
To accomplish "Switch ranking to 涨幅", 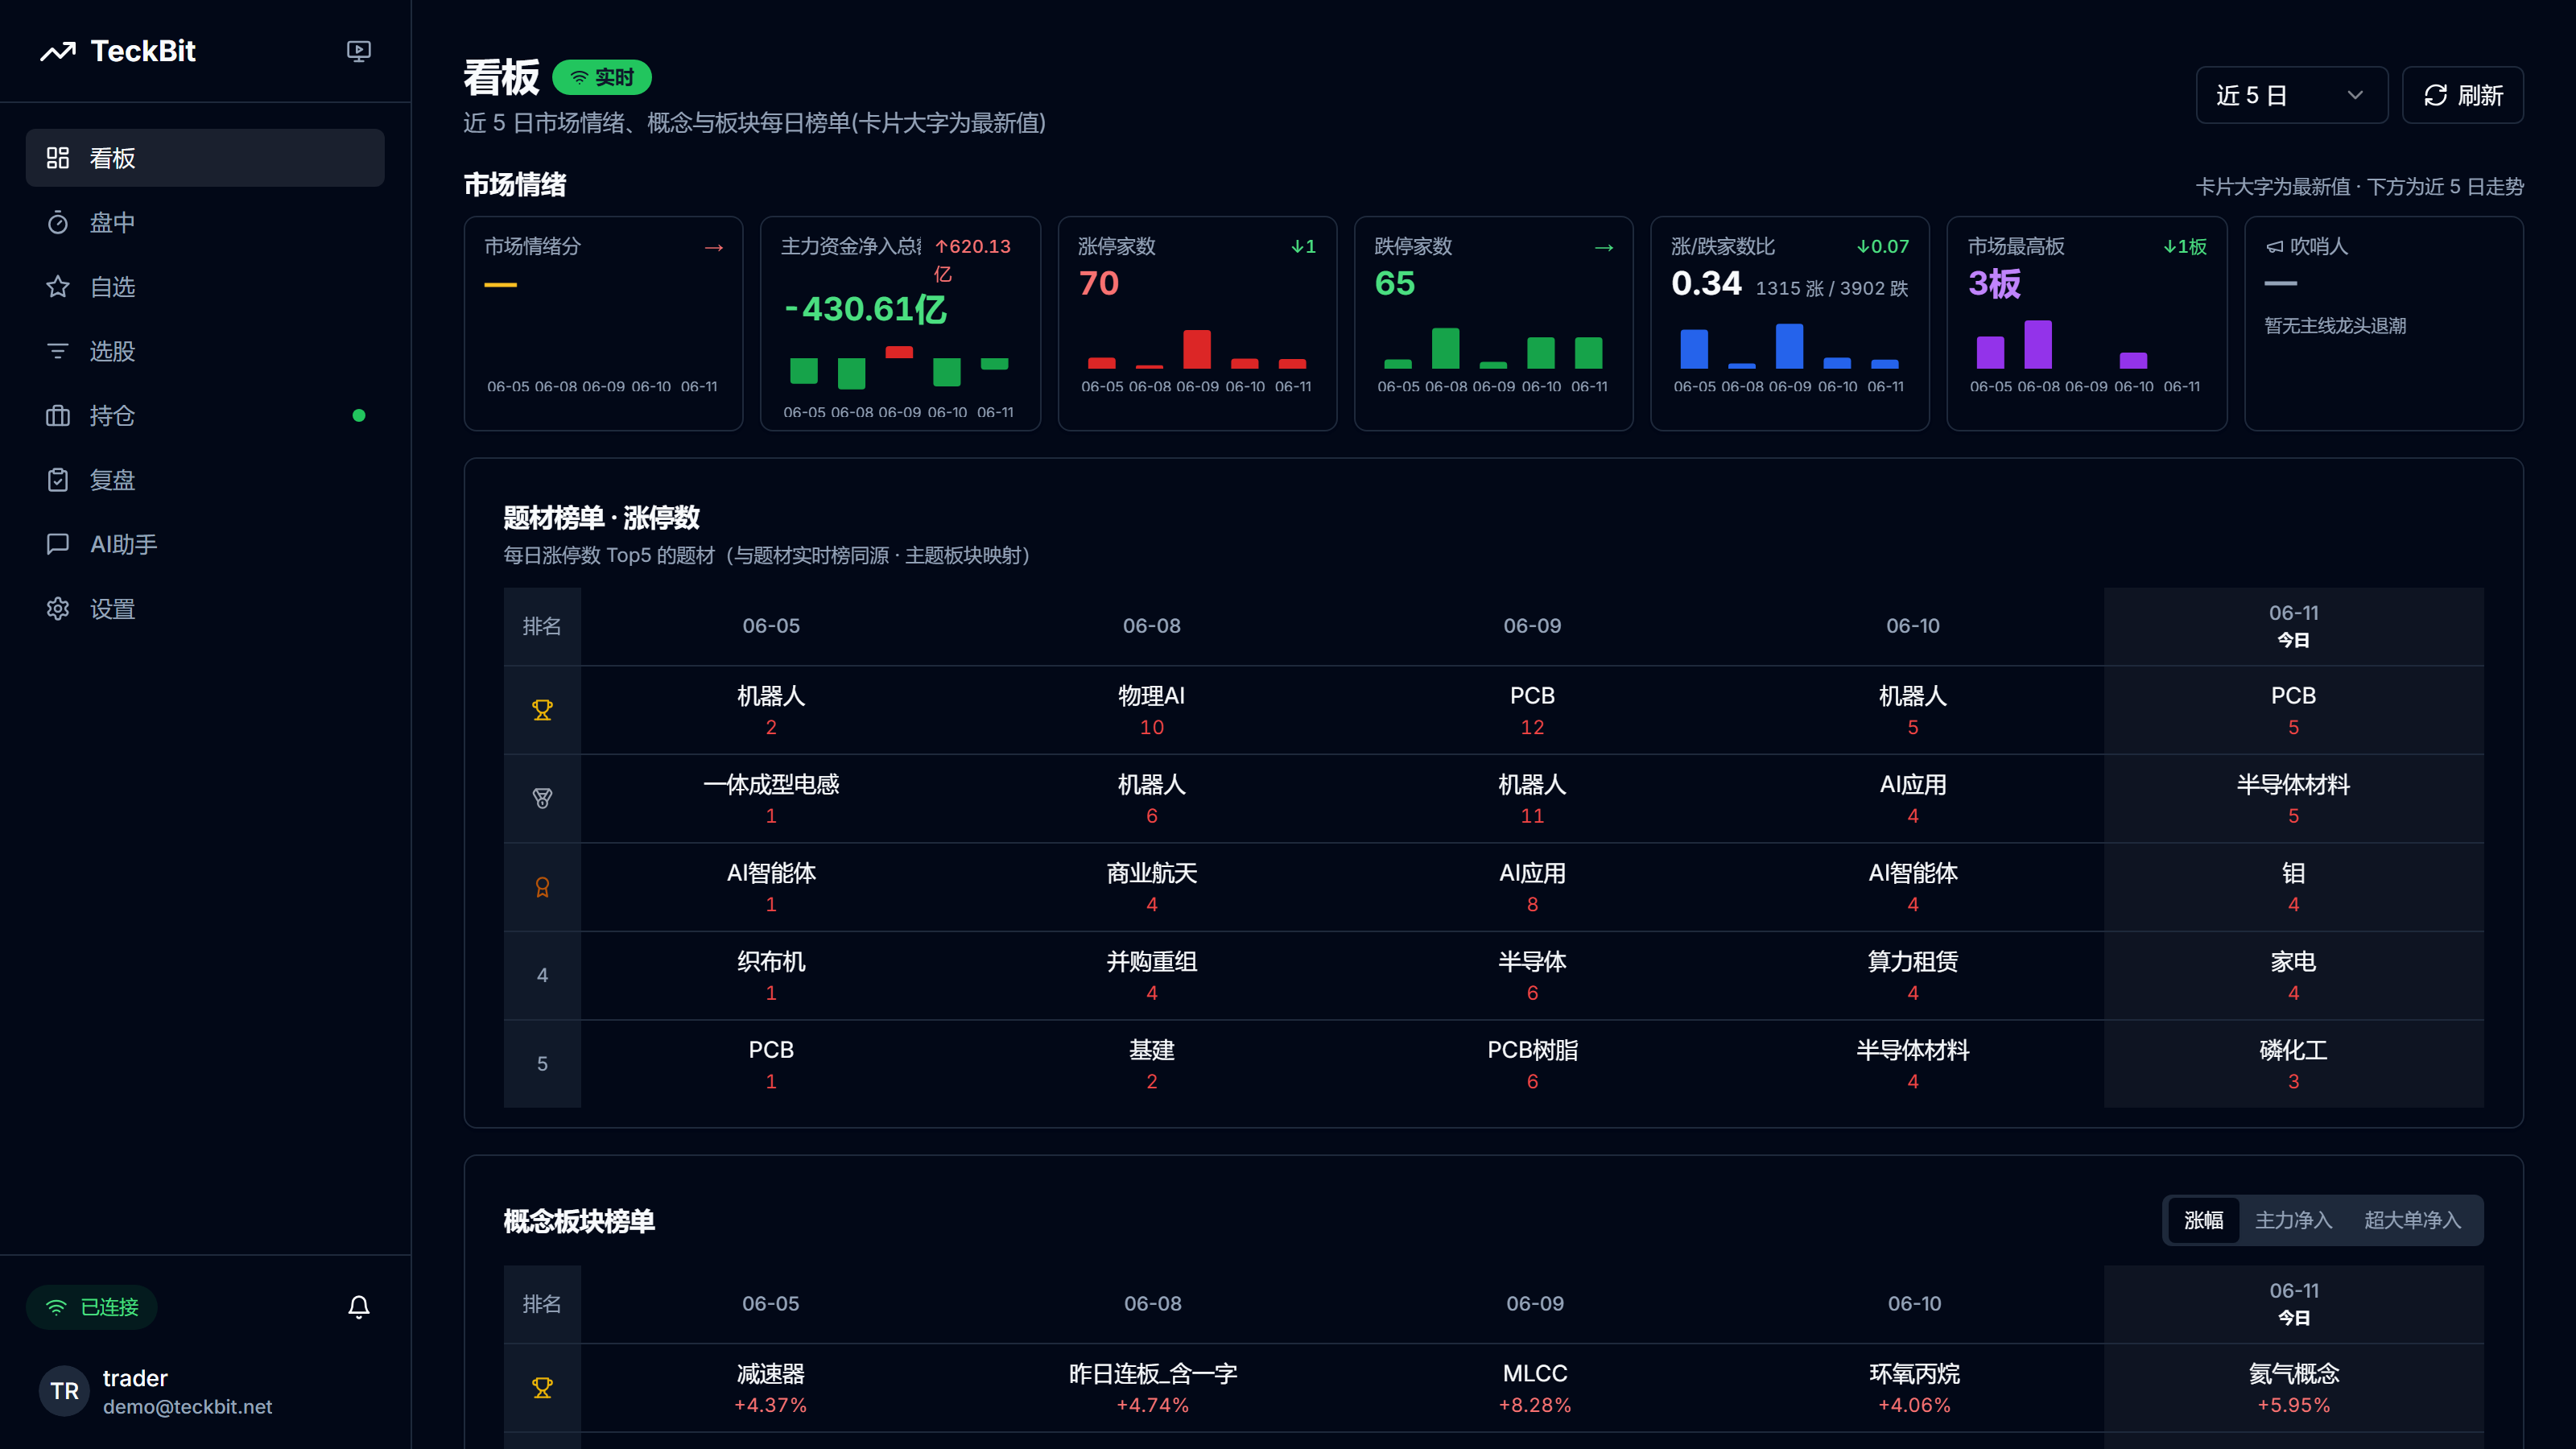I will pyautogui.click(x=2203, y=1220).
